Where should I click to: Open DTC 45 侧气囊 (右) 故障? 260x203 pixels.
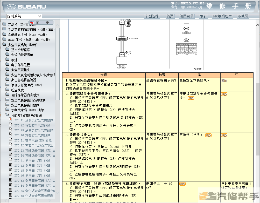pos(32,171)
